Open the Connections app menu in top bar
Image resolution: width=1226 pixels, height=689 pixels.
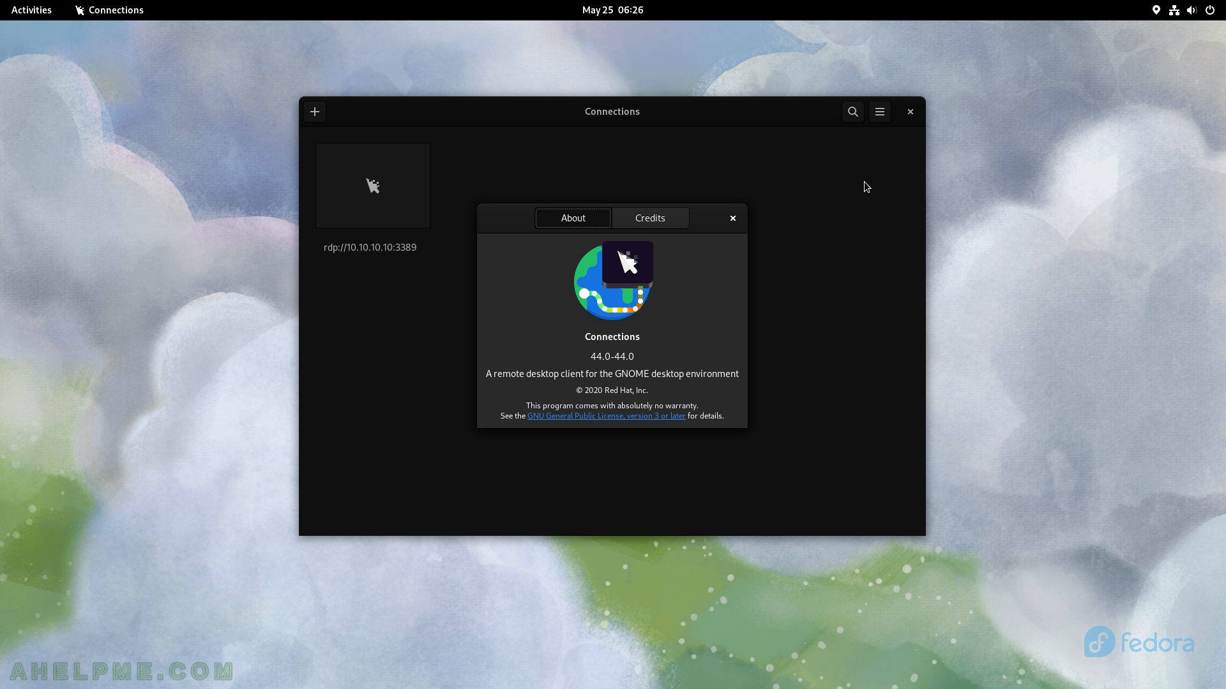109,10
